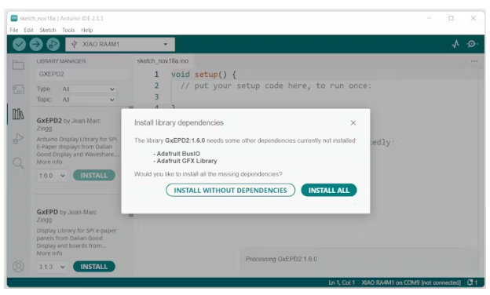The image size is (490, 295).
Task: Open the Serial Plotter icon
Action: 455,44
